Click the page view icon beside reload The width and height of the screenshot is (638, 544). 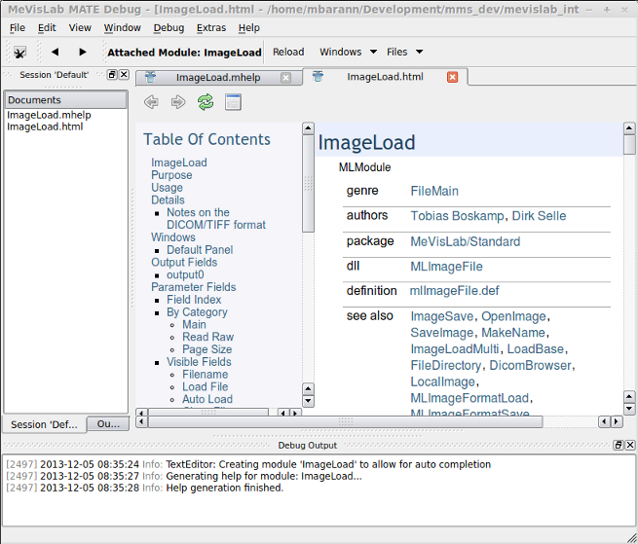[233, 102]
